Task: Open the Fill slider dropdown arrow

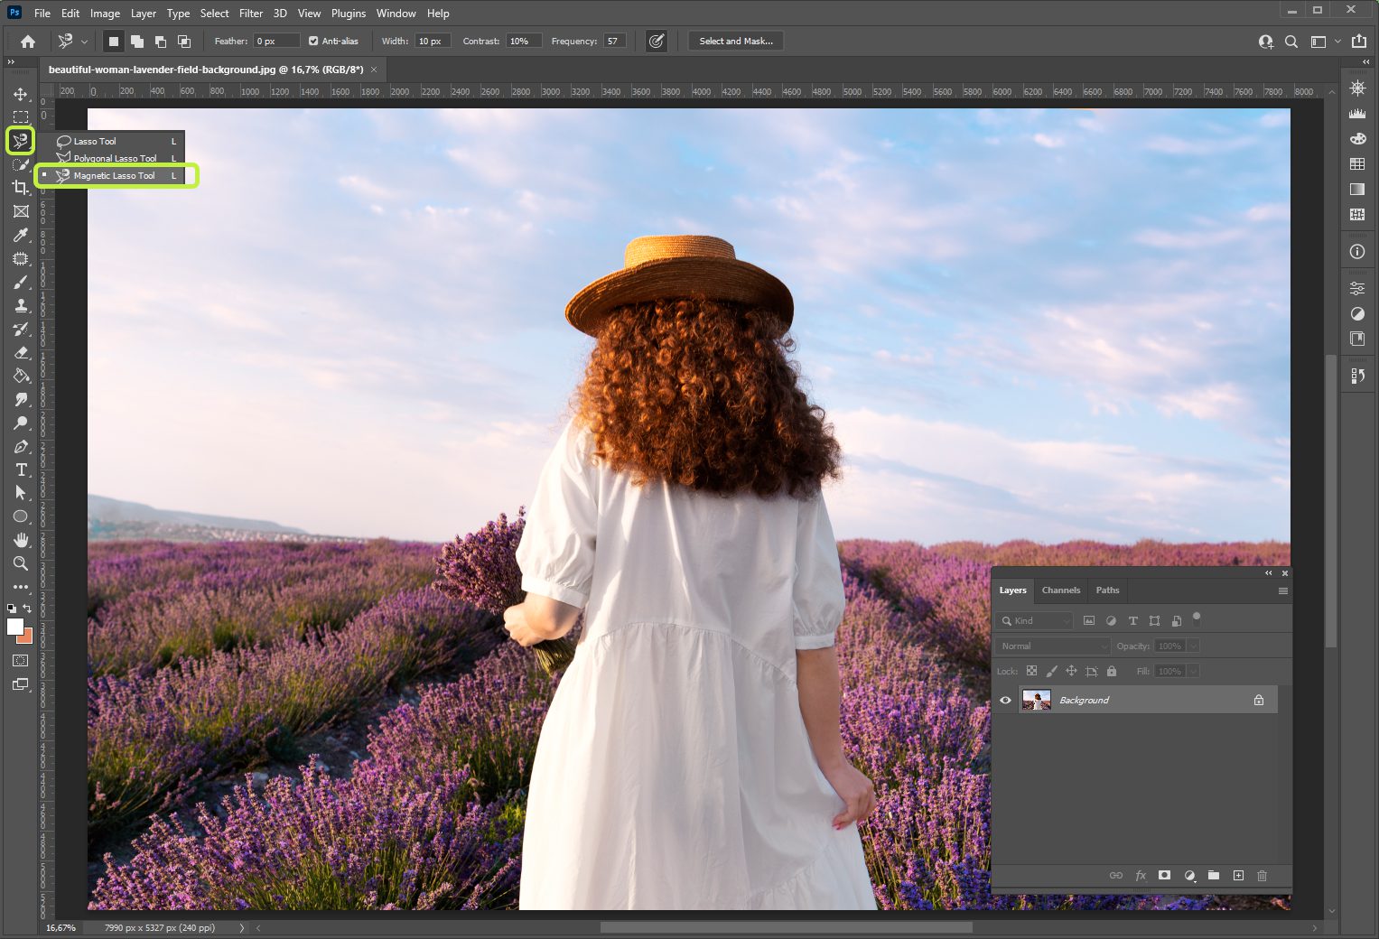Action: coord(1193,672)
